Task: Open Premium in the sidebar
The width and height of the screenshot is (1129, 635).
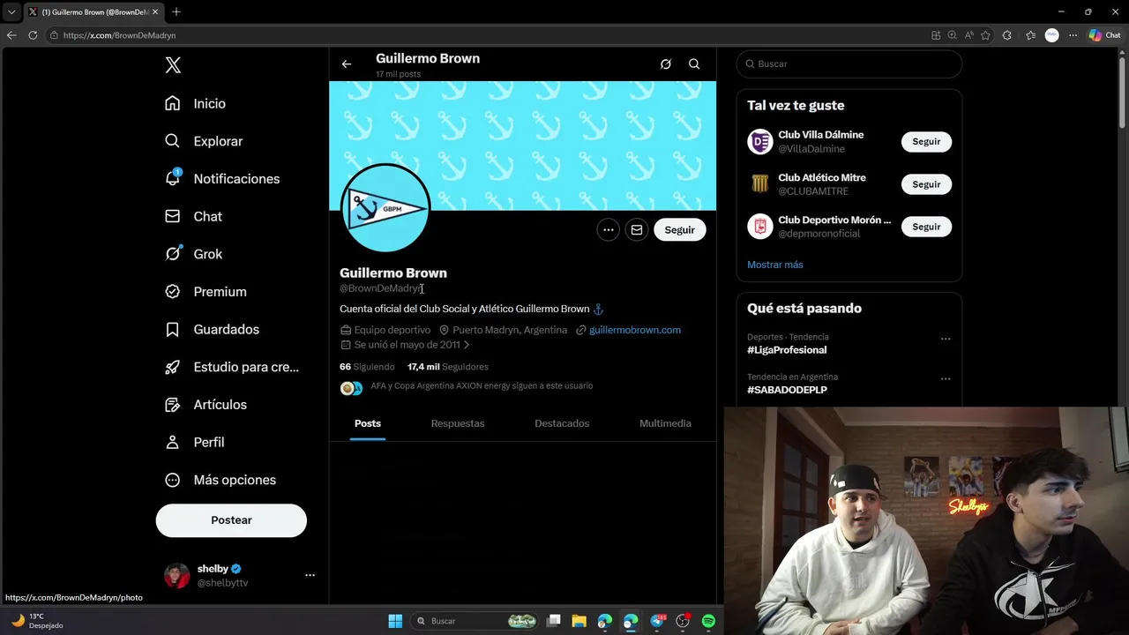Action: click(x=206, y=292)
